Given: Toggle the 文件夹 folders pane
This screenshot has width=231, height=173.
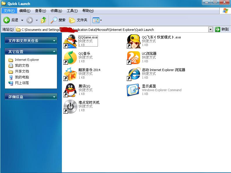Looking at the screenshot, I should click(x=78, y=20).
